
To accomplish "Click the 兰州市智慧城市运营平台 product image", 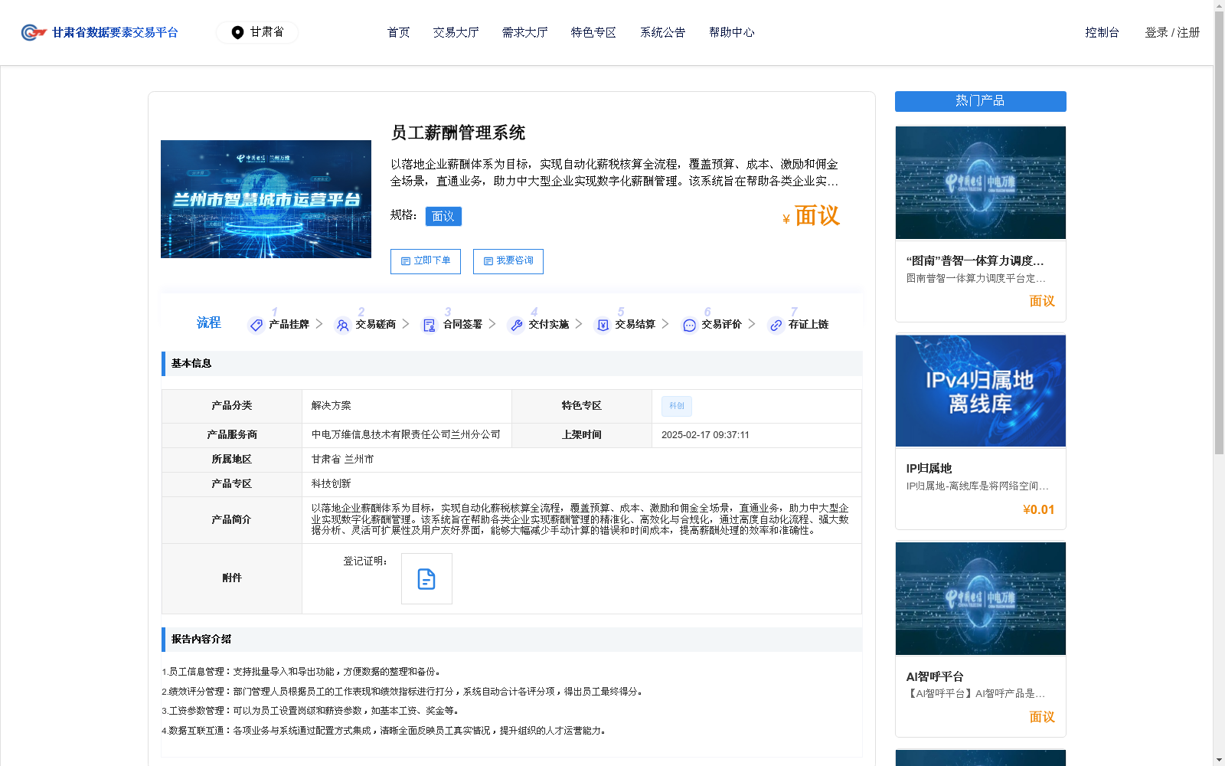I will pos(266,199).
